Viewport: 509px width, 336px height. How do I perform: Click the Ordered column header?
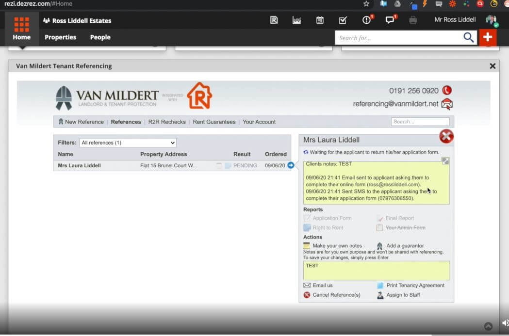click(x=276, y=154)
